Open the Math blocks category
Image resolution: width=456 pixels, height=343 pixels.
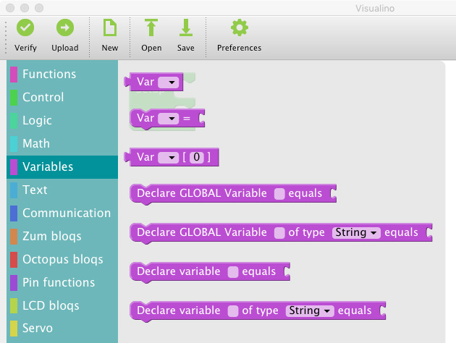pos(36,143)
